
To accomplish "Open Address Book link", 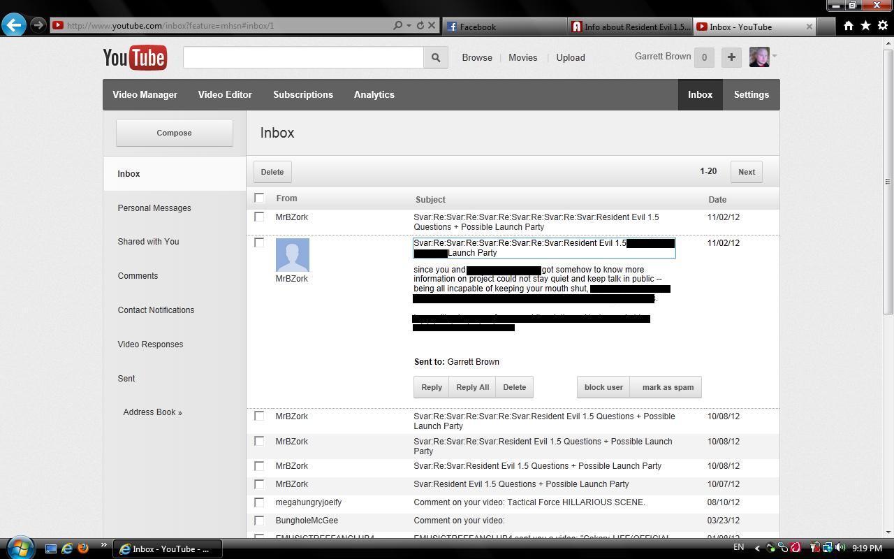I will pyautogui.click(x=153, y=412).
